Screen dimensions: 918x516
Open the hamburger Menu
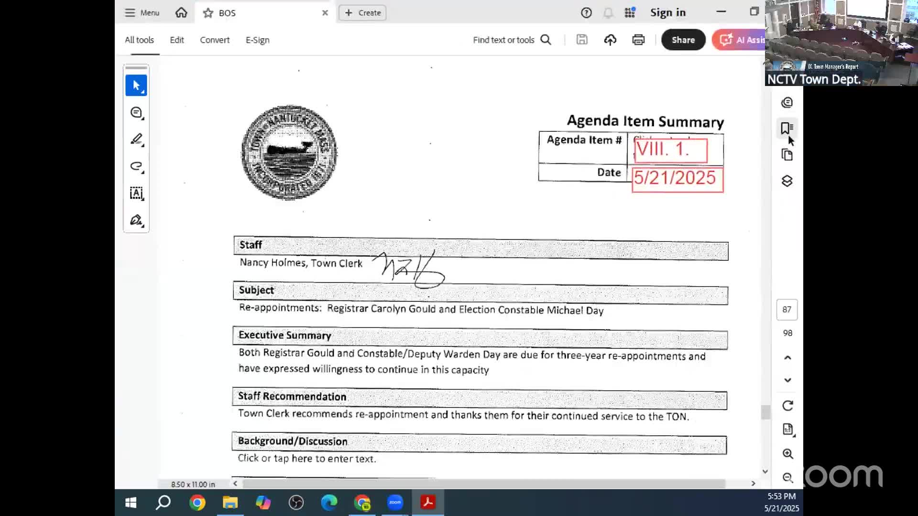[x=142, y=13]
